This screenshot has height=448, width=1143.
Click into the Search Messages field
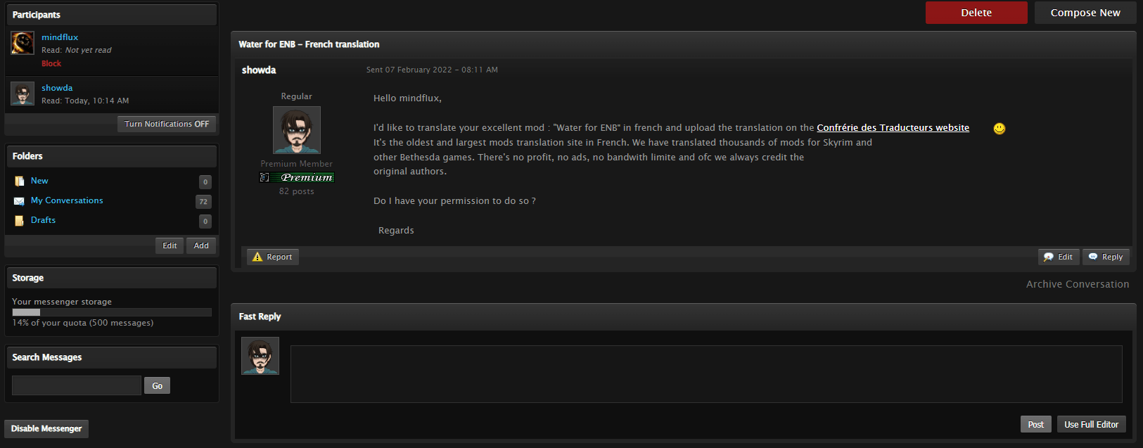pyautogui.click(x=77, y=385)
